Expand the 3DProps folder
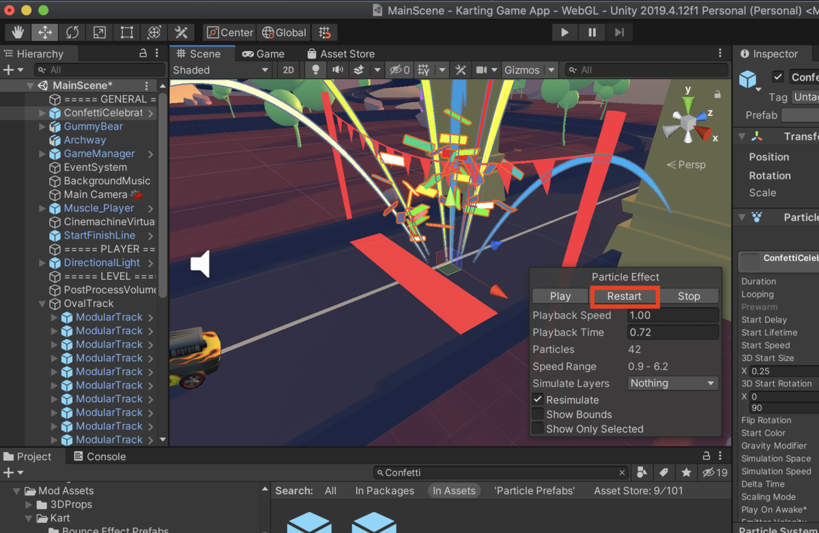The height and width of the screenshot is (533, 819). (x=29, y=504)
